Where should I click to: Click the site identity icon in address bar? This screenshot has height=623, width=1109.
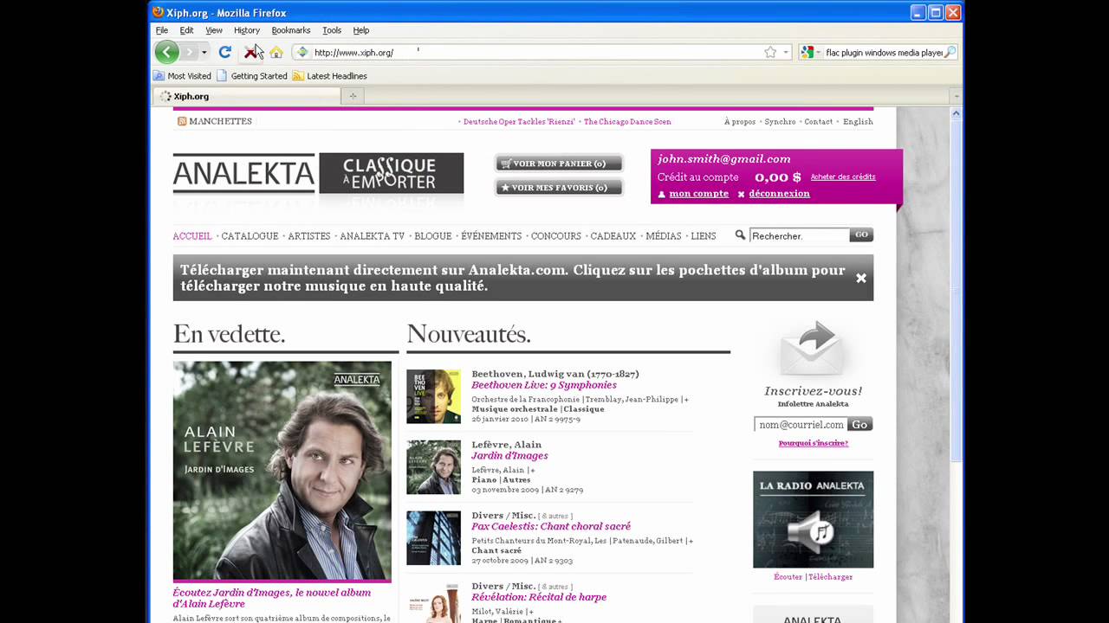pyautogui.click(x=302, y=53)
